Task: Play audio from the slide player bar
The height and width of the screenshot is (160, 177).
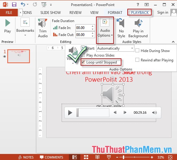Action: click(70, 113)
